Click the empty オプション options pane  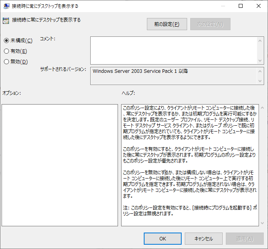(60, 165)
